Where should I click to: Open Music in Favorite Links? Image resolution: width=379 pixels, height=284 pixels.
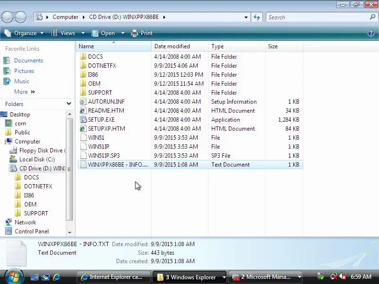(x=21, y=81)
